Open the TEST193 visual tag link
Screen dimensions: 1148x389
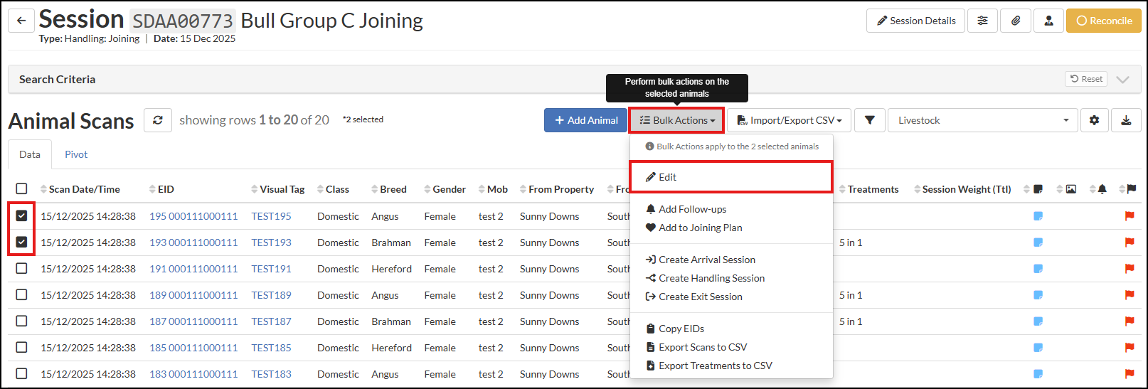tap(271, 243)
